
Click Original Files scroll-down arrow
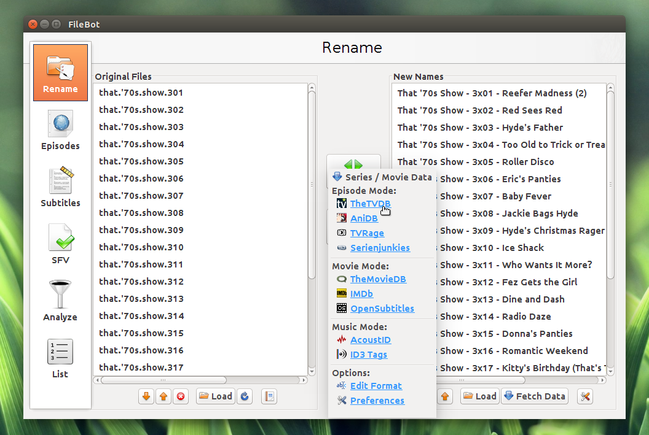(312, 372)
